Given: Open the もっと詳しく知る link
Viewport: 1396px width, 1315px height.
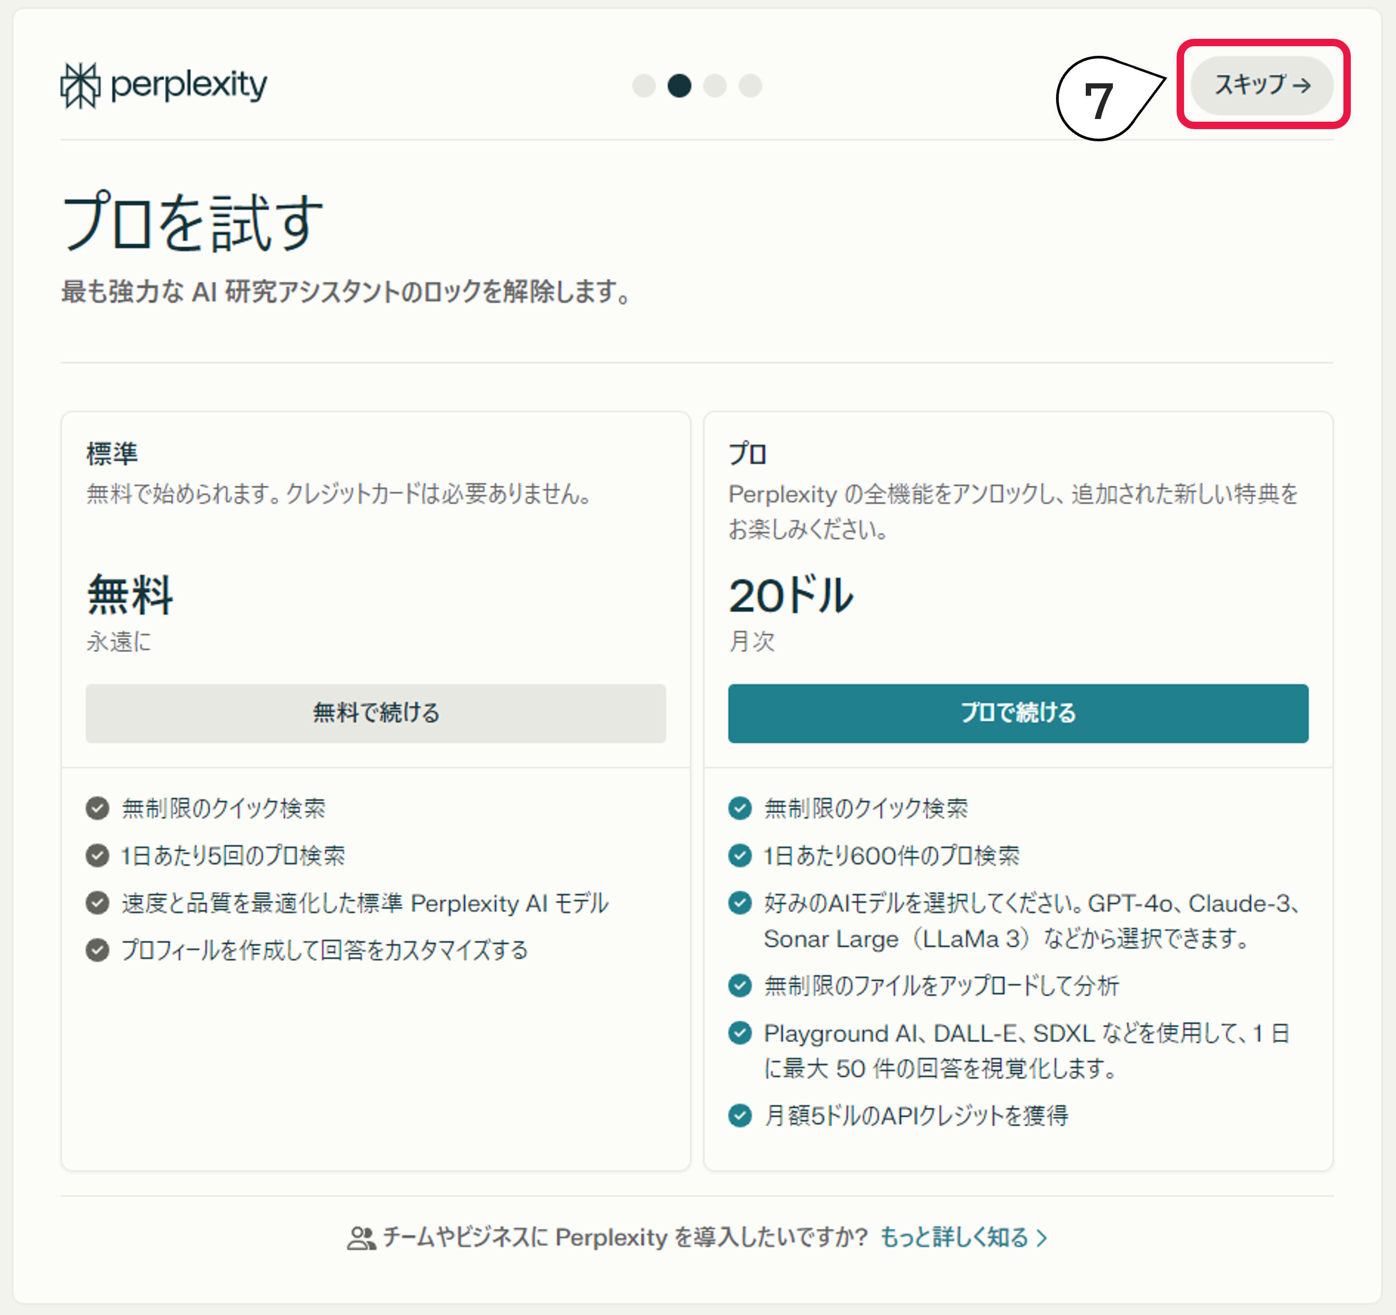Looking at the screenshot, I should 964,1237.
